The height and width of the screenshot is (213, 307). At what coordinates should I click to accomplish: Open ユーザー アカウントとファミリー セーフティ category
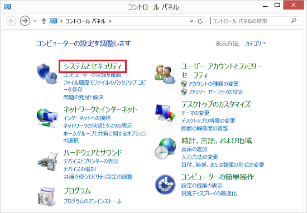click(222, 71)
